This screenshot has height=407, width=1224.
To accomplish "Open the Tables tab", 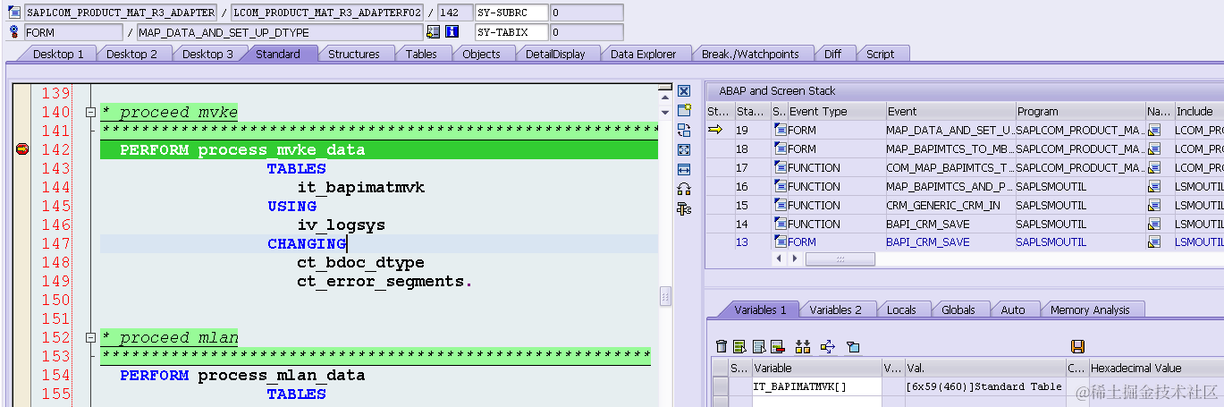I will (x=421, y=54).
